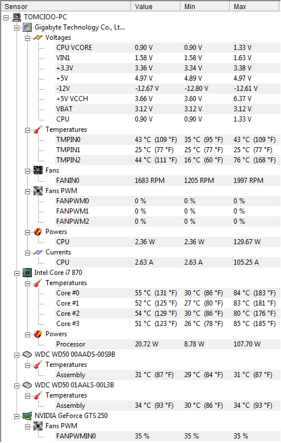Click the NVIDIA GeForce GTS 250 card icon
This screenshot has height=443, width=281.
[27, 416]
